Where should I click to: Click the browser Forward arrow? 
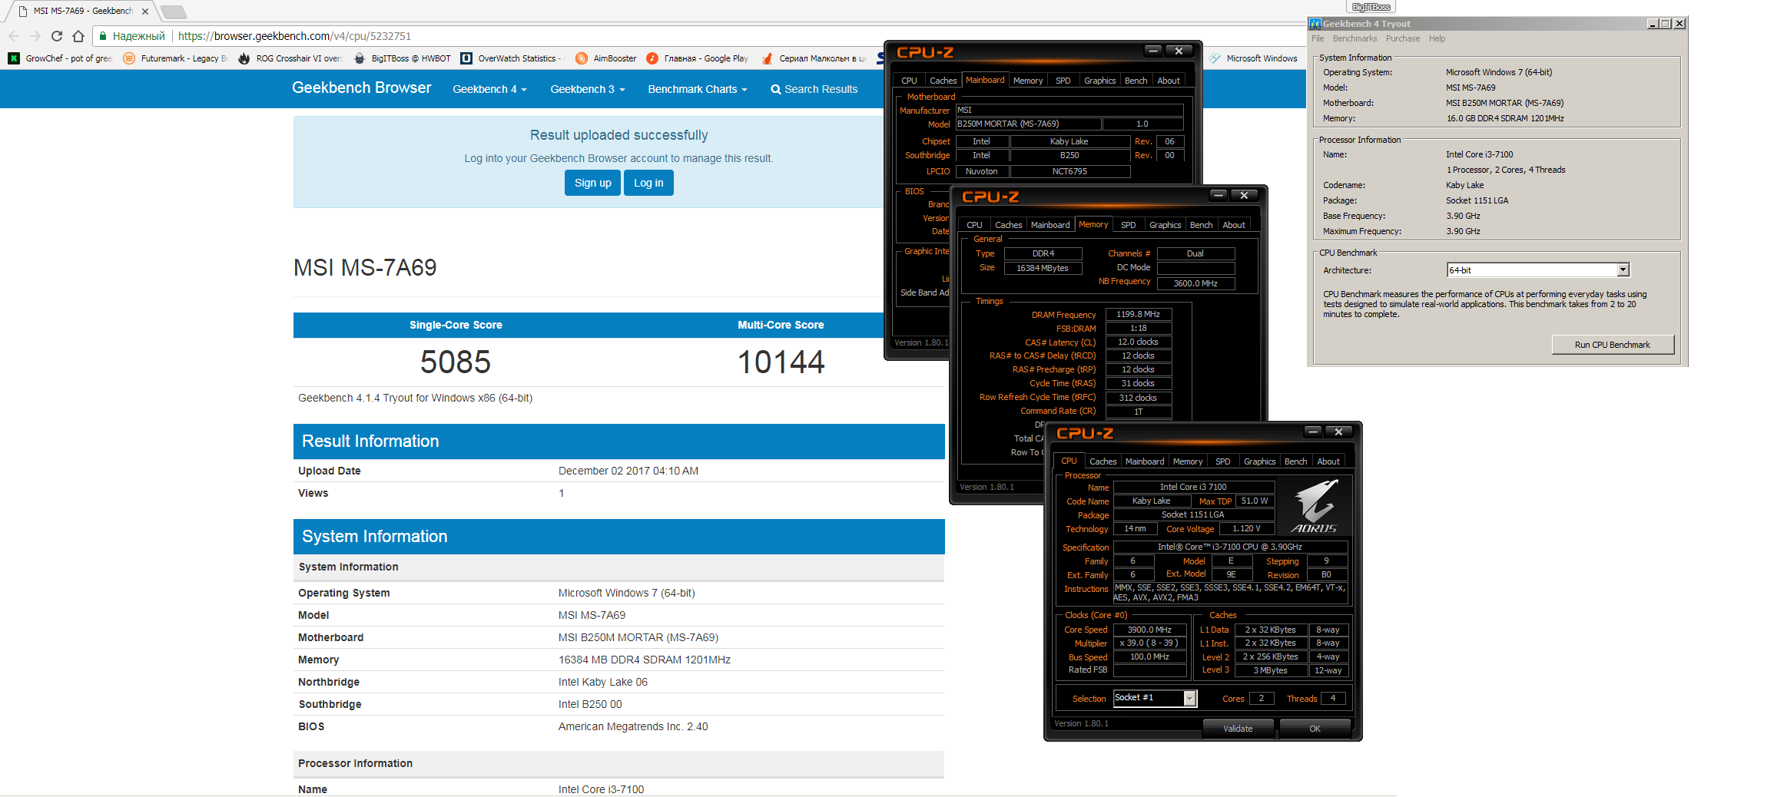click(x=35, y=36)
